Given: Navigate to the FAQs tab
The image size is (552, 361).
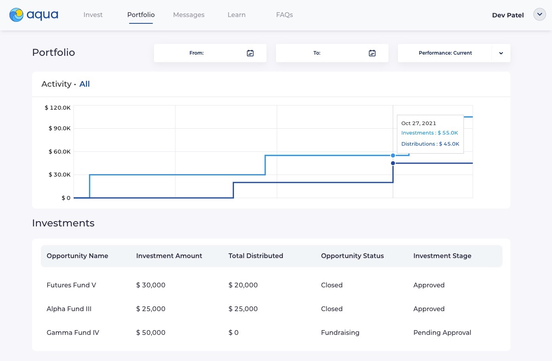Looking at the screenshot, I should click(284, 15).
